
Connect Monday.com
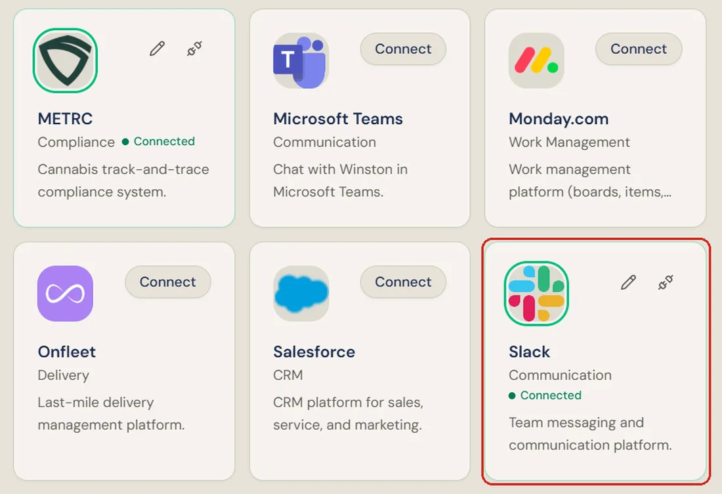pos(639,49)
